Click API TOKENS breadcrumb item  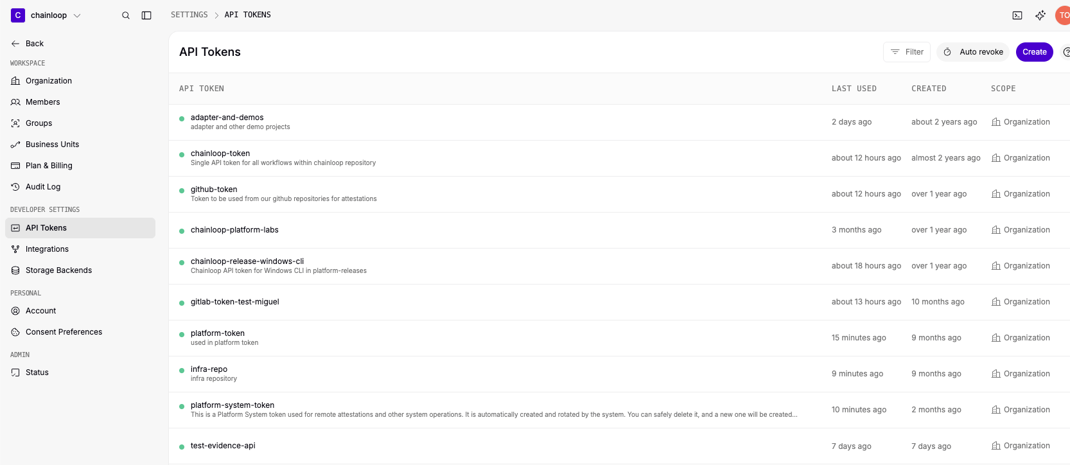248,15
